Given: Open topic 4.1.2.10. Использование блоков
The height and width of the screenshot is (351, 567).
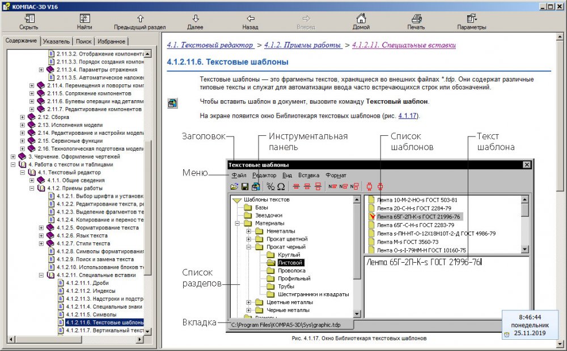Looking at the screenshot, I should coord(100,267).
